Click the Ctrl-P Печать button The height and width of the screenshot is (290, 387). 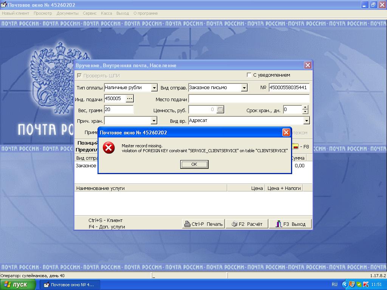pyautogui.click(x=203, y=224)
